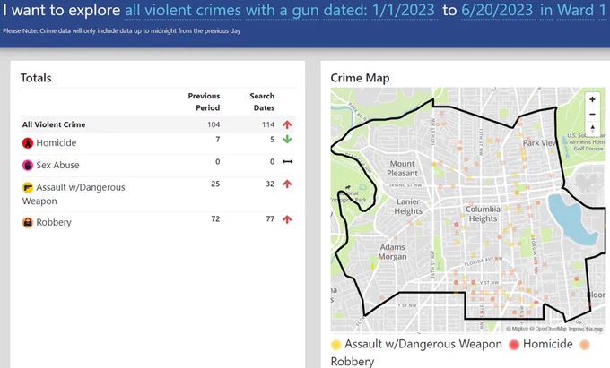Click the Homicide previous period value 7
This screenshot has height=368, width=610.
[x=218, y=140]
